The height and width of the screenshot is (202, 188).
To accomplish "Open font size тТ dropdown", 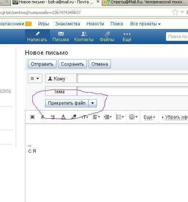I will tap(85, 117).
